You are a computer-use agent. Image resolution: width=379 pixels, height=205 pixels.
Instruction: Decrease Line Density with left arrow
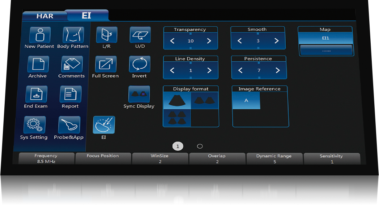[172, 71]
